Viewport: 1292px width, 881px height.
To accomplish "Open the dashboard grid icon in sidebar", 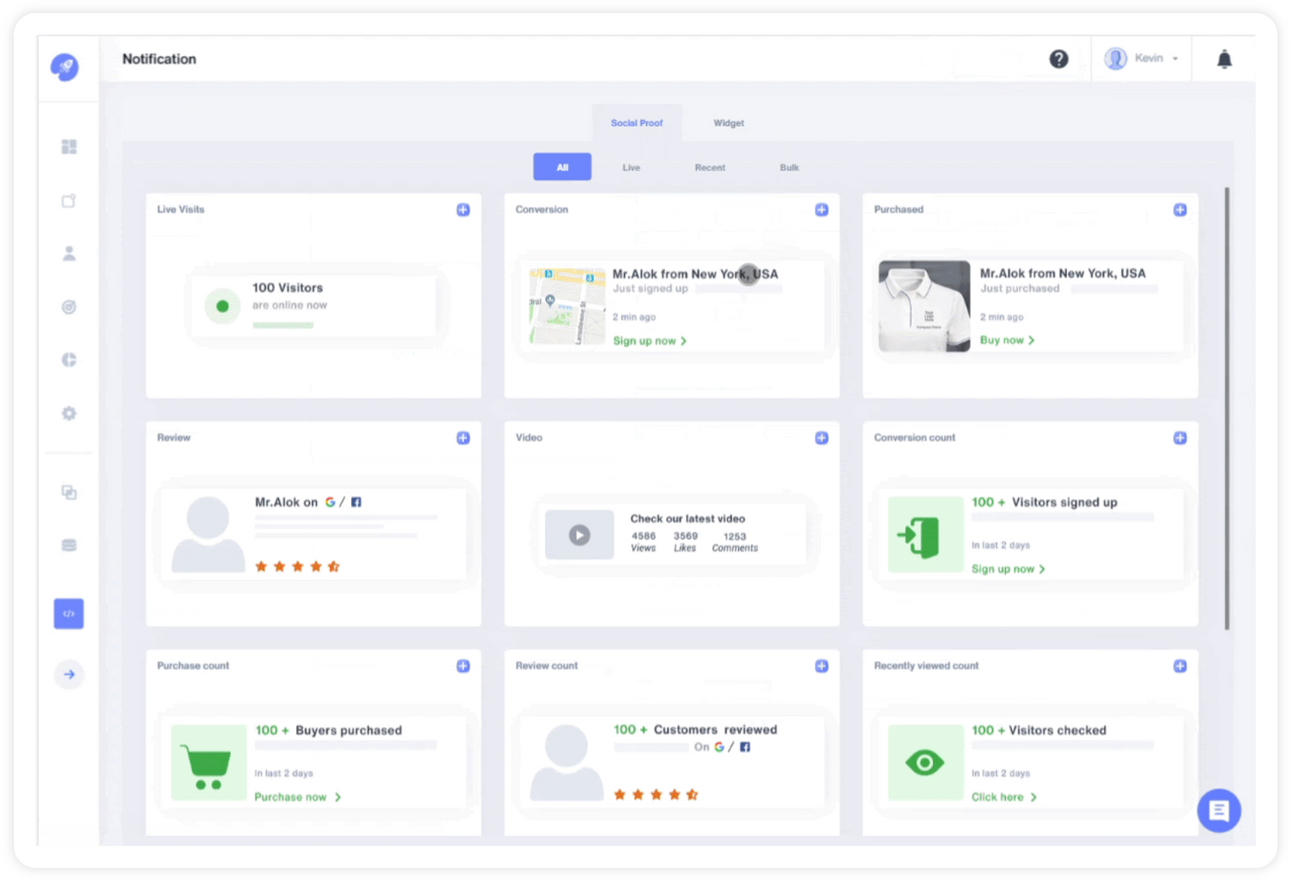I will 69,147.
